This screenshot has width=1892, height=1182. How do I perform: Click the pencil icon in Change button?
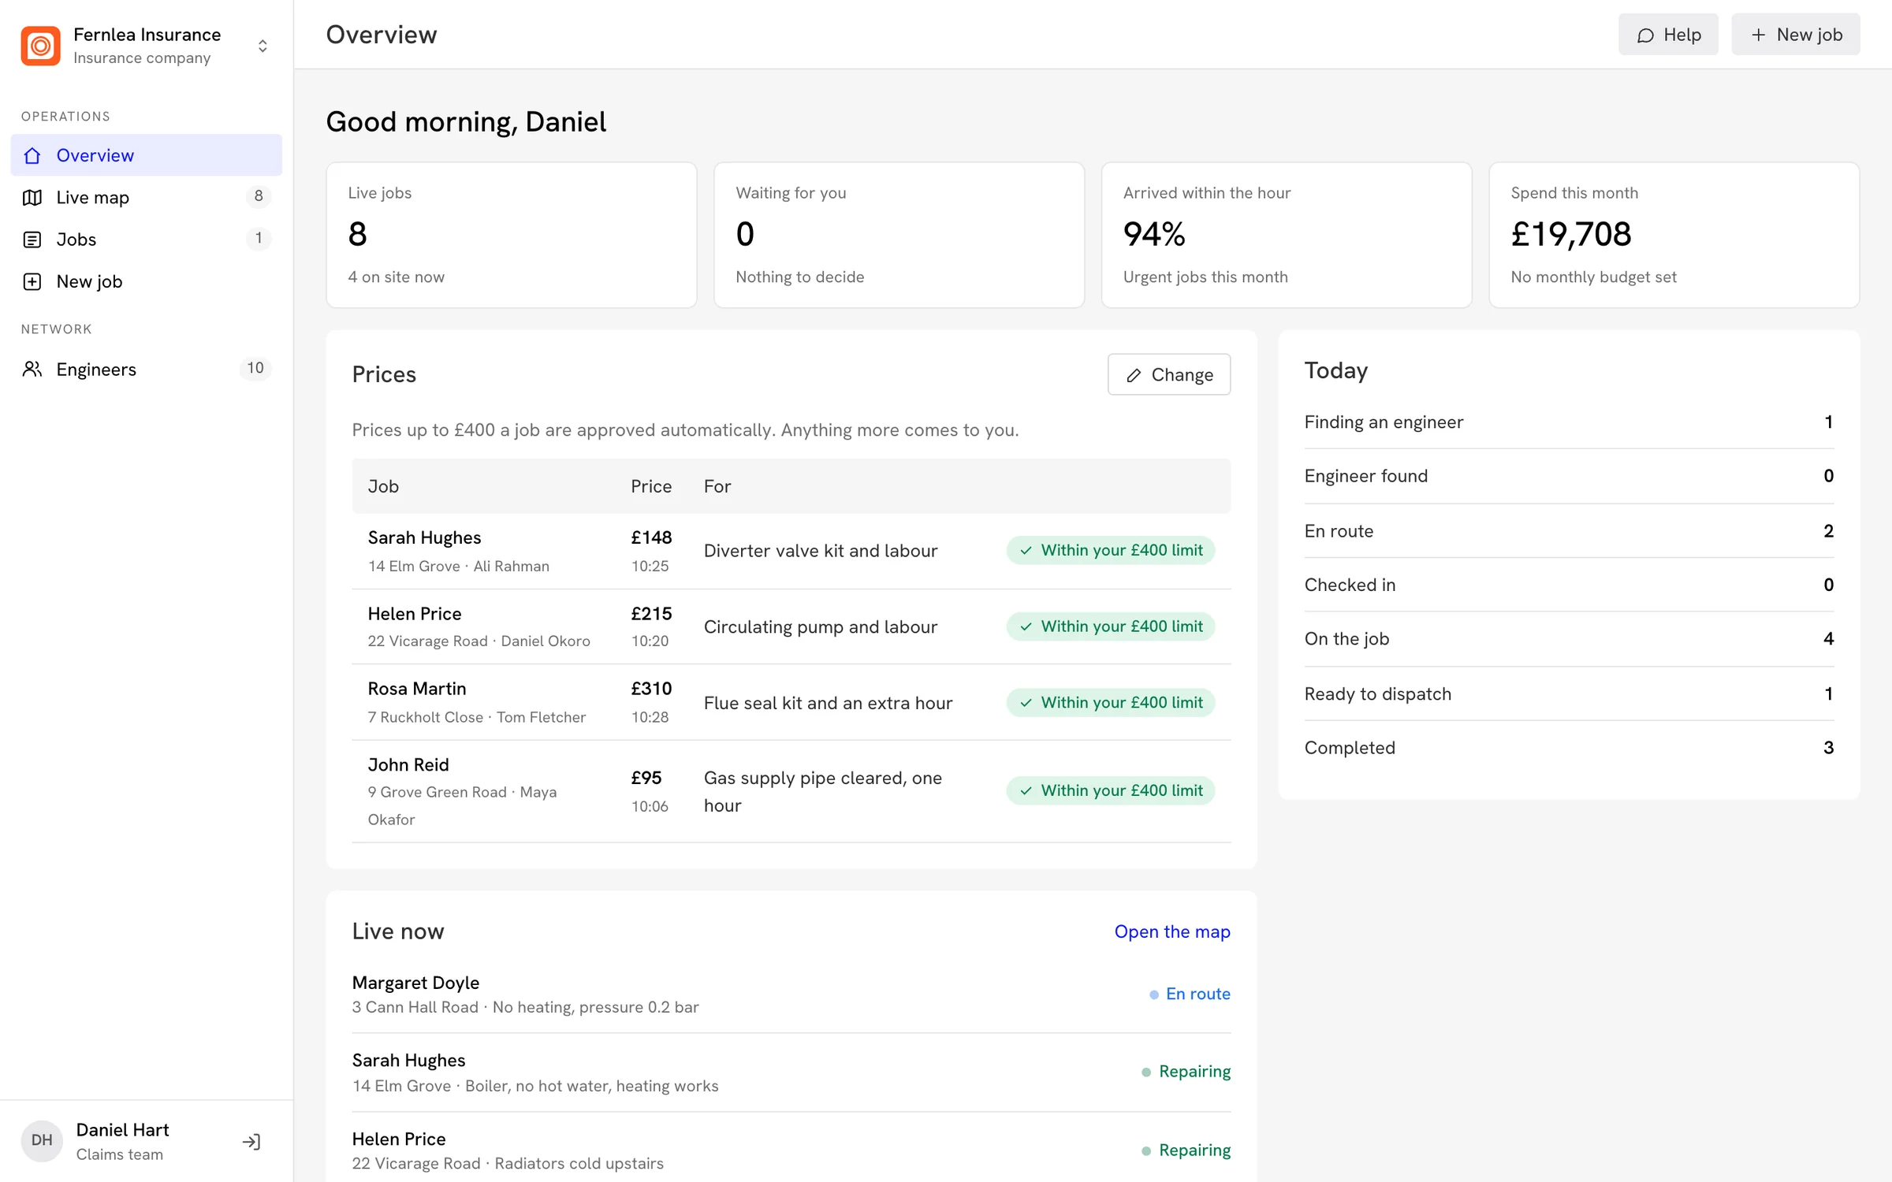point(1134,375)
